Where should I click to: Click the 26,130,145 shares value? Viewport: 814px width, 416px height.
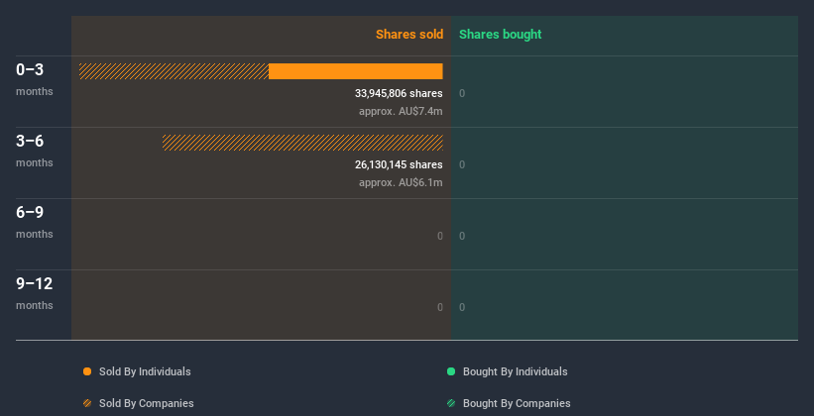point(399,164)
